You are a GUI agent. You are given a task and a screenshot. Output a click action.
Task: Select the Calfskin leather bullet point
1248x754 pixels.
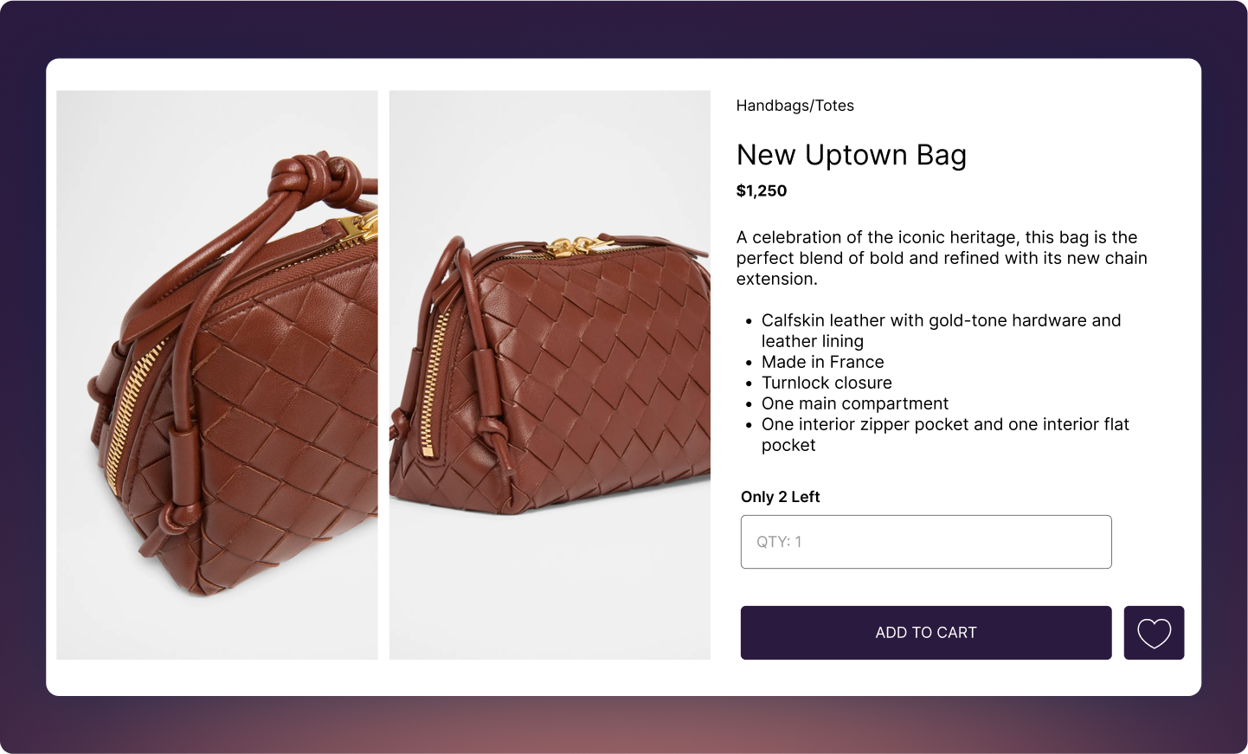pos(941,330)
